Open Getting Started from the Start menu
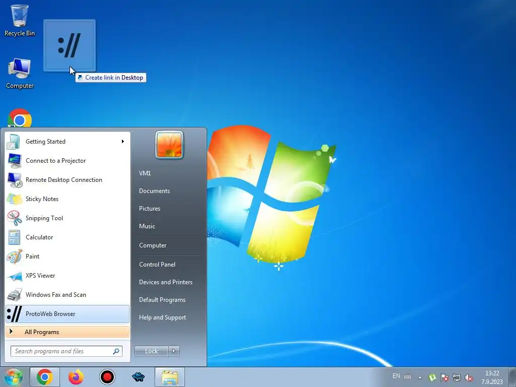This screenshot has height=387, width=516. 68,142
